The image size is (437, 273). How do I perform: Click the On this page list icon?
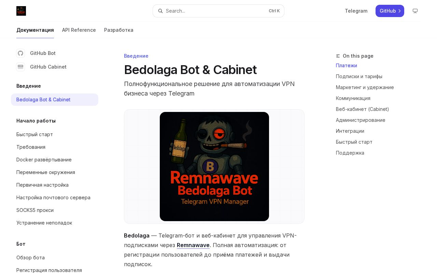point(338,56)
